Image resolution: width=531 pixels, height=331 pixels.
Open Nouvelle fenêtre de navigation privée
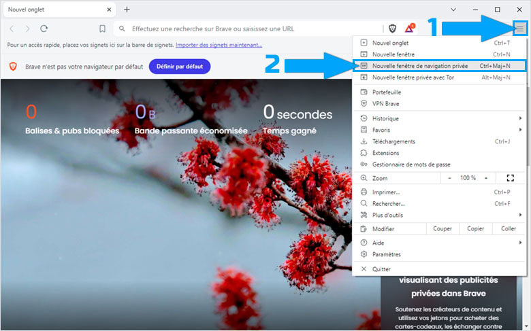pyautogui.click(x=439, y=66)
